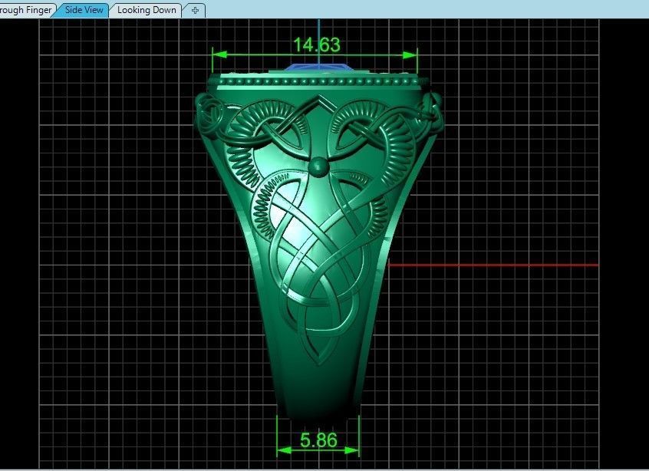This screenshot has width=649, height=471.
Task: Switch to the Through Finger view tab
Action: click(x=25, y=10)
